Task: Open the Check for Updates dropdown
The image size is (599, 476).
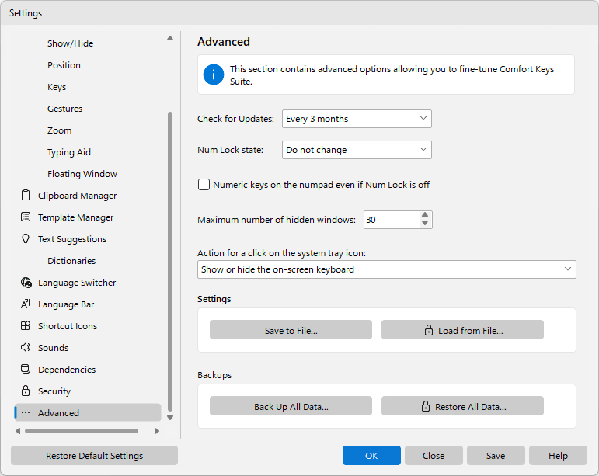Action: pos(357,119)
